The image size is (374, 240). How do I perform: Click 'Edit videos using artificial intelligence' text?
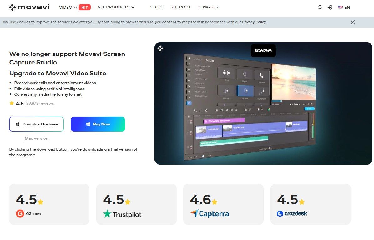coord(49,89)
